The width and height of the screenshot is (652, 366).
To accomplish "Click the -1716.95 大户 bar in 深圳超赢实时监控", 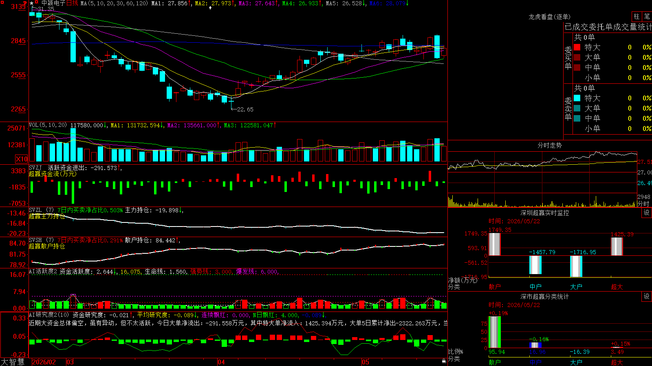I will point(576,266).
